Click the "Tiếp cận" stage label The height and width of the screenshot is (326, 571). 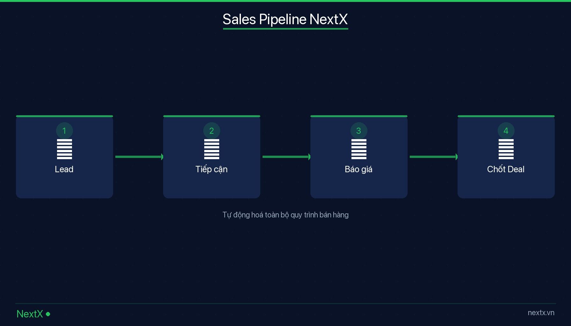click(x=212, y=169)
